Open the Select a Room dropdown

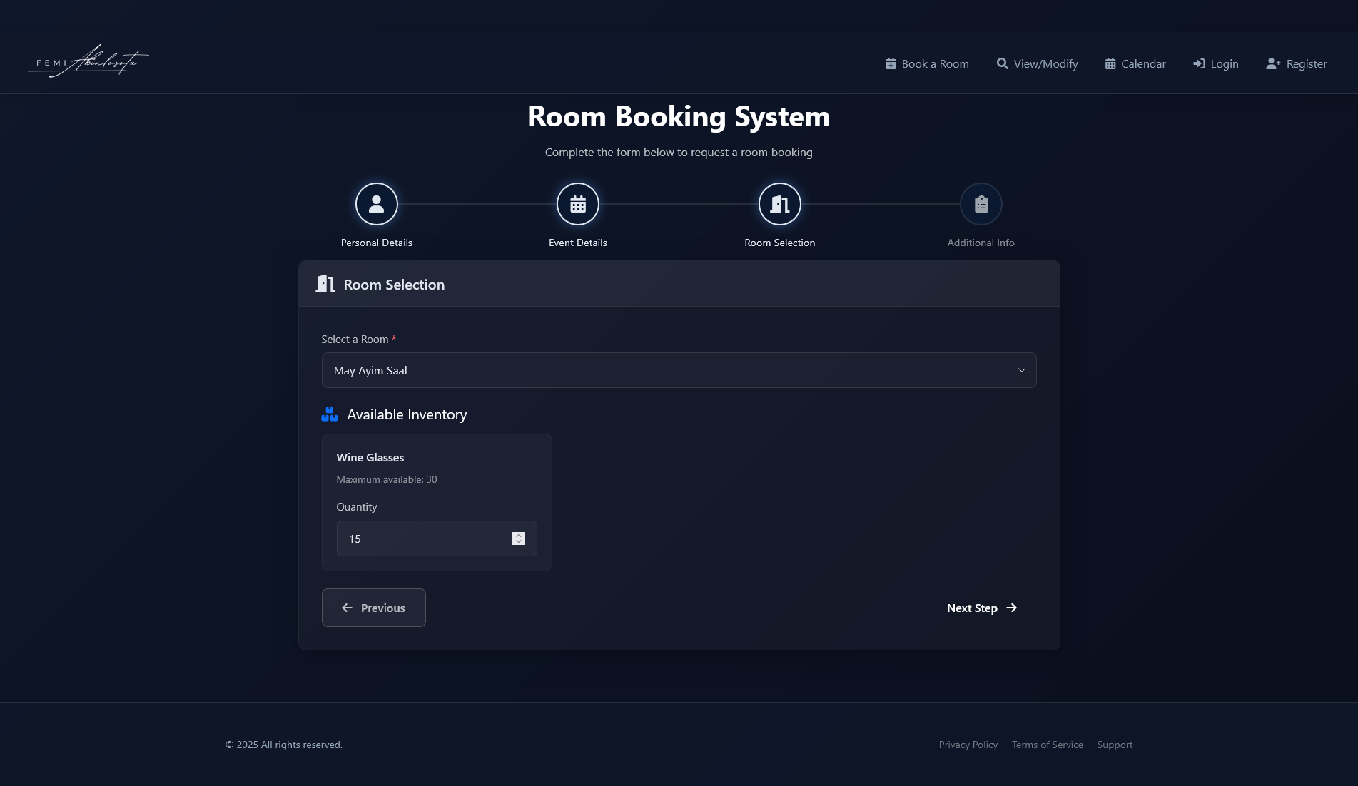point(679,370)
